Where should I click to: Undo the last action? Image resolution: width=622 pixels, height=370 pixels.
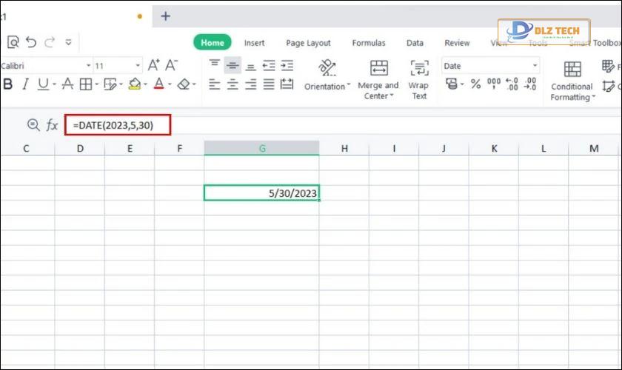(31, 42)
